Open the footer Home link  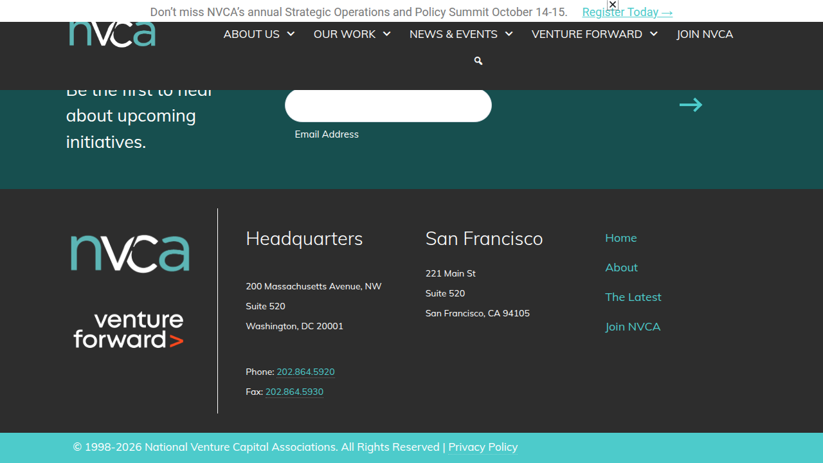point(621,238)
